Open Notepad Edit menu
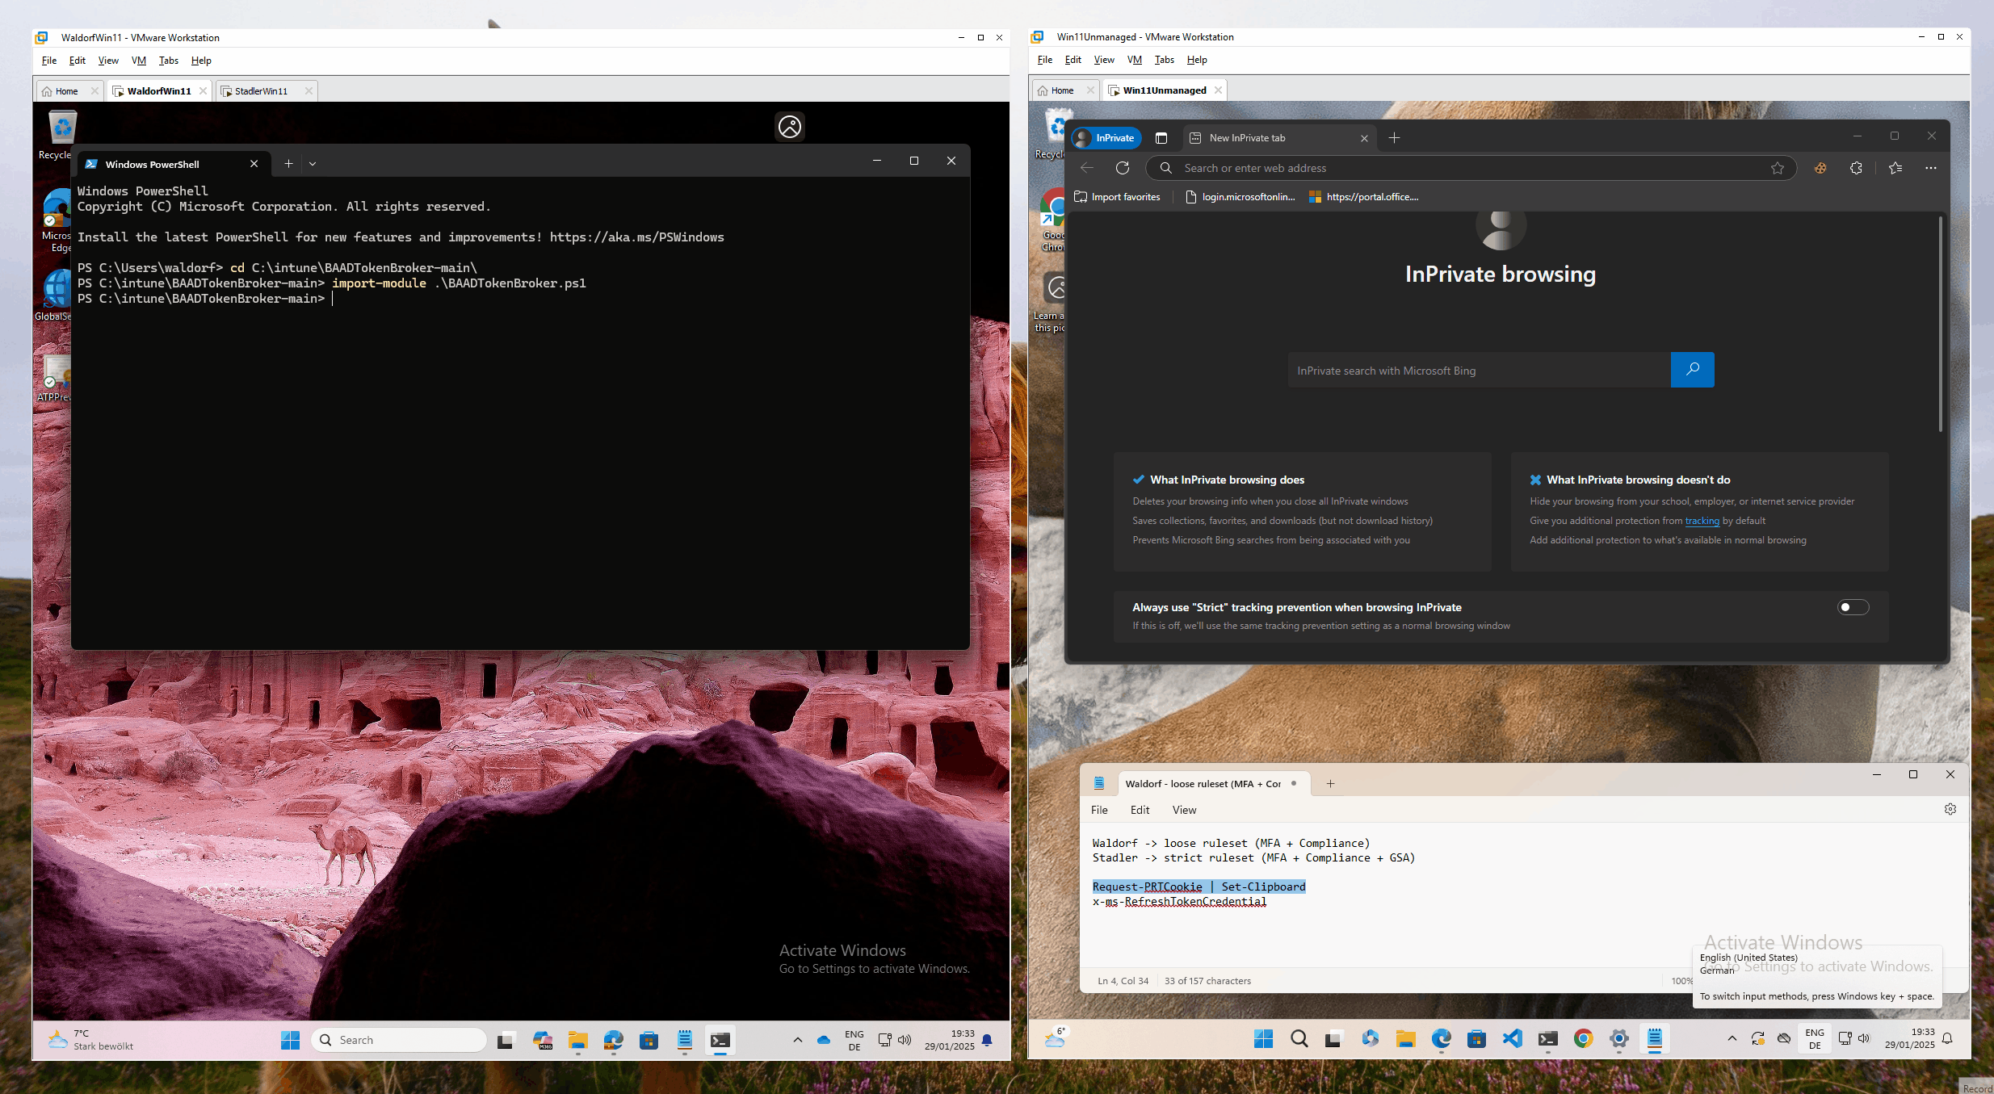The width and height of the screenshot is (1994, 1094). (x=1140, y=810)
